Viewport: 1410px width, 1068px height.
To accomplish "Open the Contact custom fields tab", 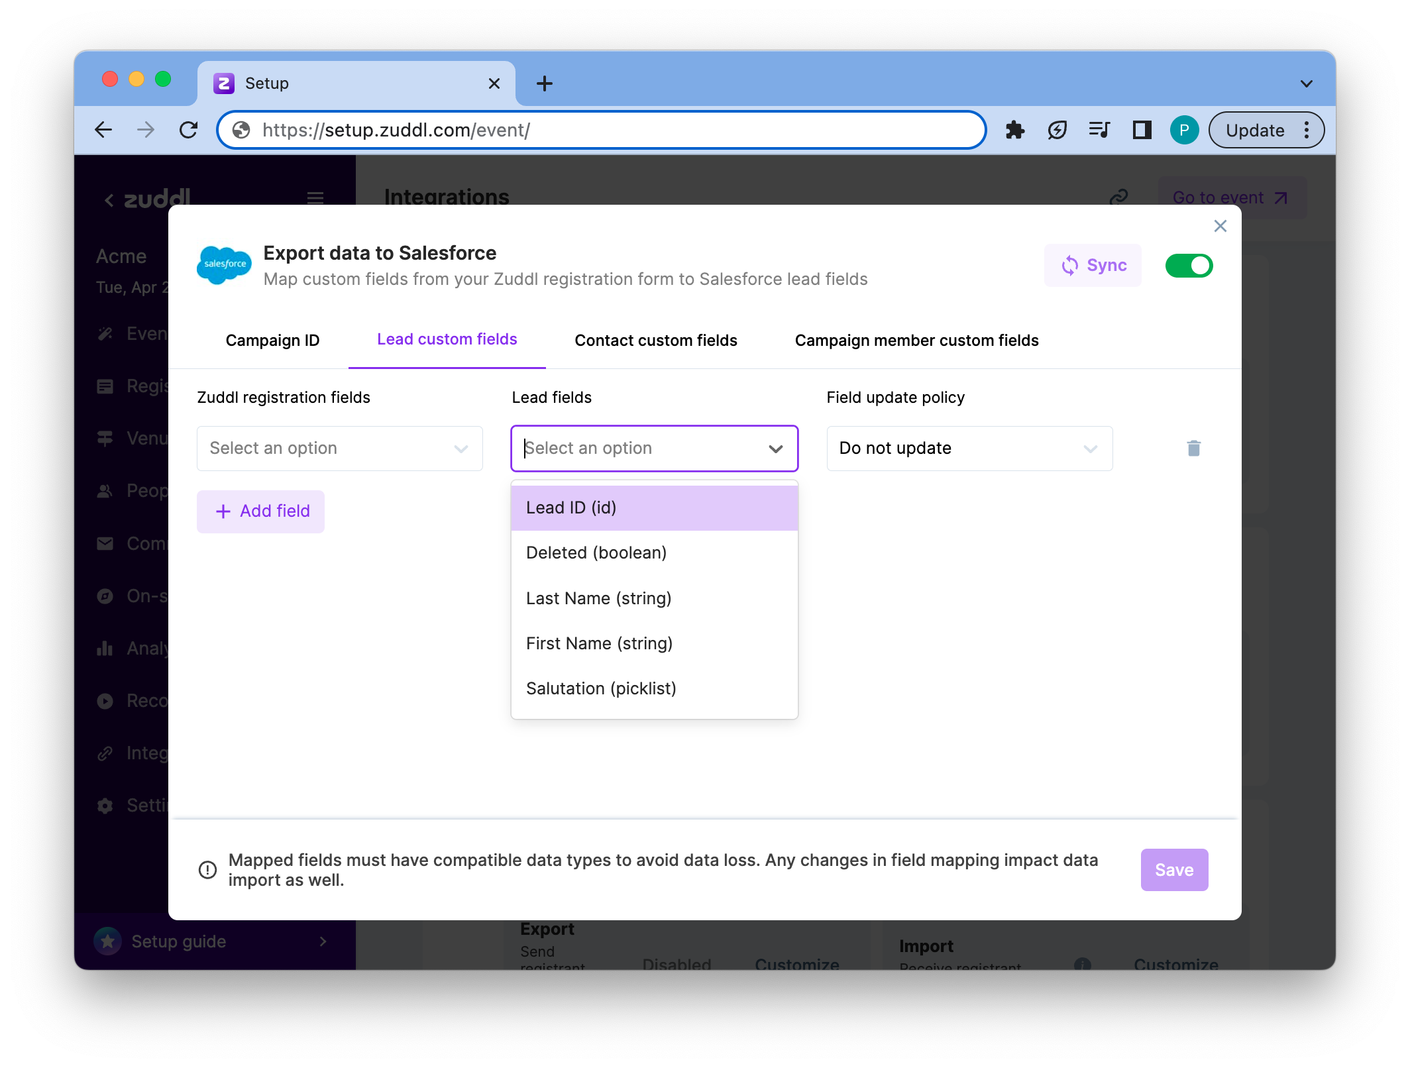I will click(x=656, y=341).
